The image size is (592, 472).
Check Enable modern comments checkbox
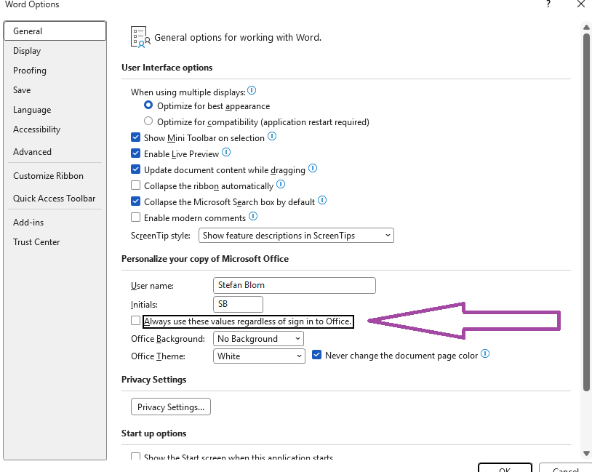pyautogui.click(x=135, y=217)
